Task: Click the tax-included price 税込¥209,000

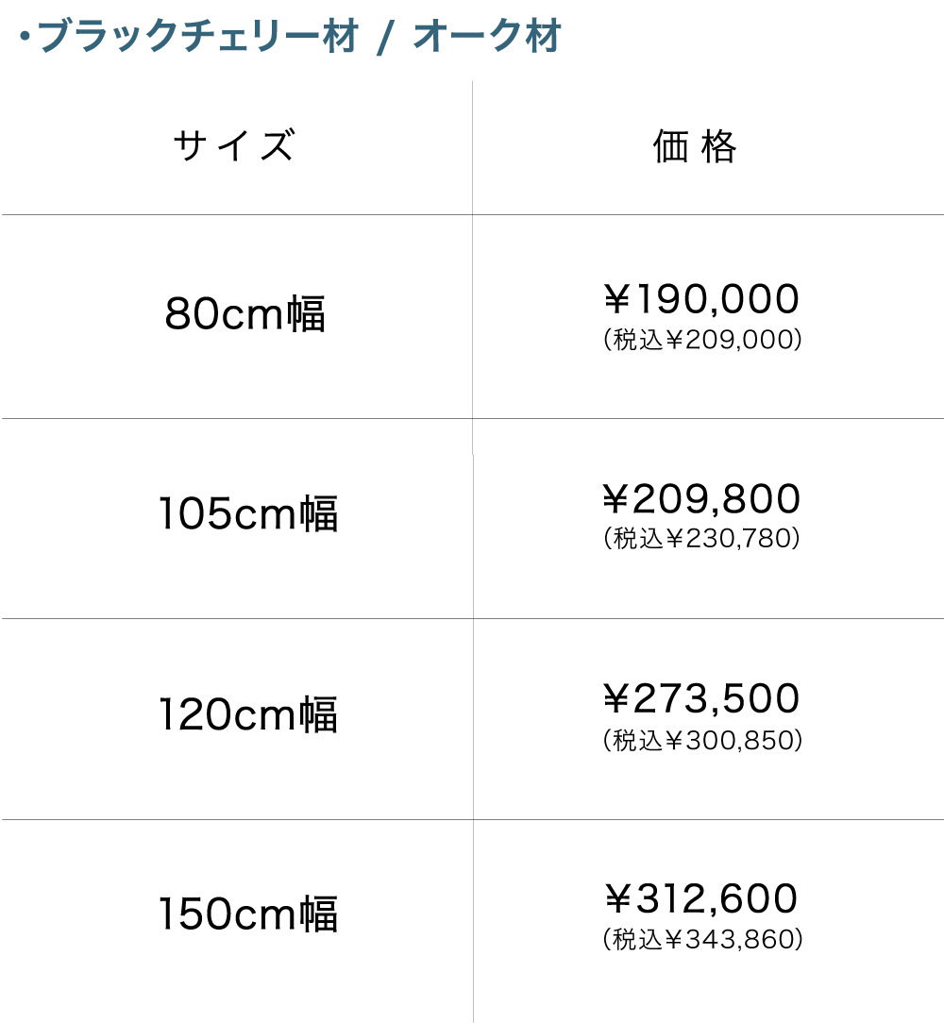Action: (x=702, y=340)
